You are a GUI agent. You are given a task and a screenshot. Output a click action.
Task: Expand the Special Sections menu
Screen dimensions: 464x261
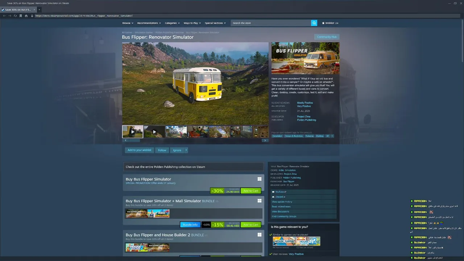(x=215, y=23)
